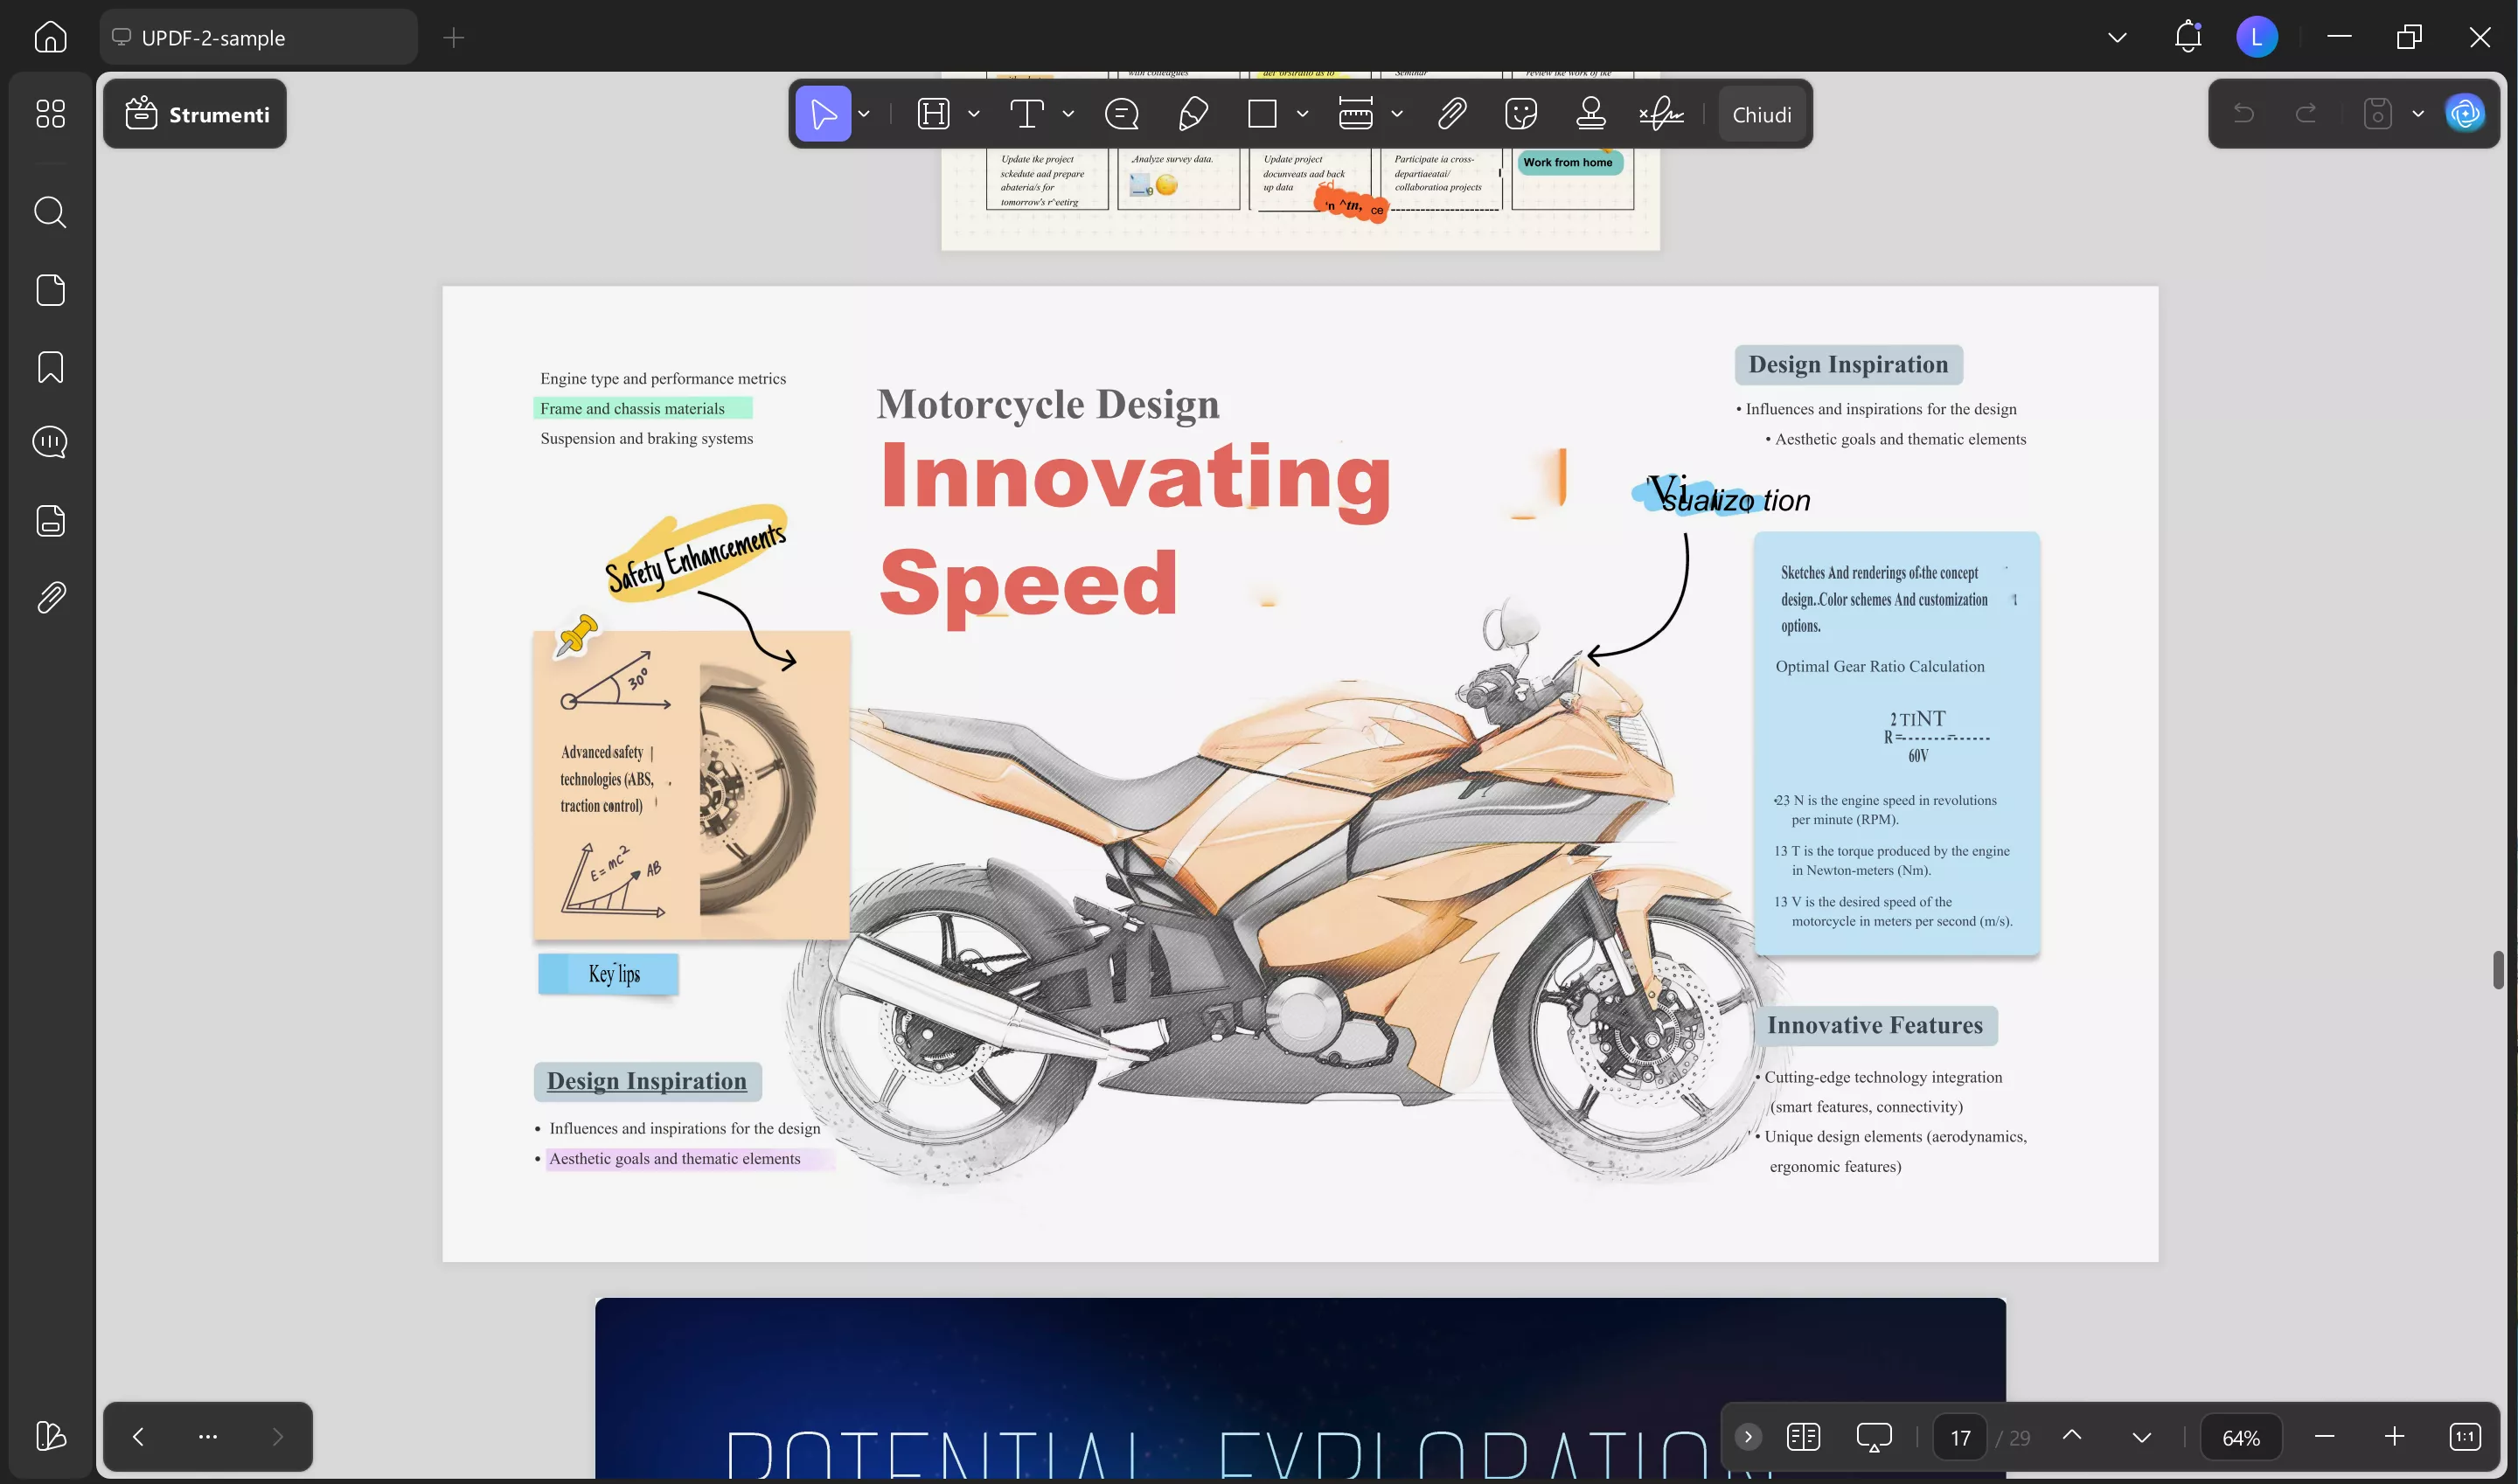
Task: Toggle actual size with the 1:1 button
Action: [2465, 1436]
